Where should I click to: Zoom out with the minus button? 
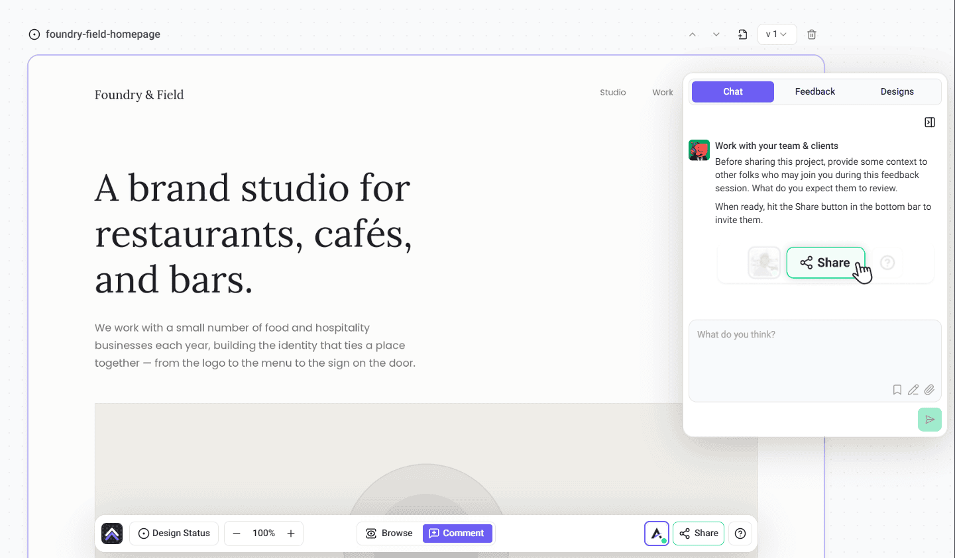coord(237,534)
